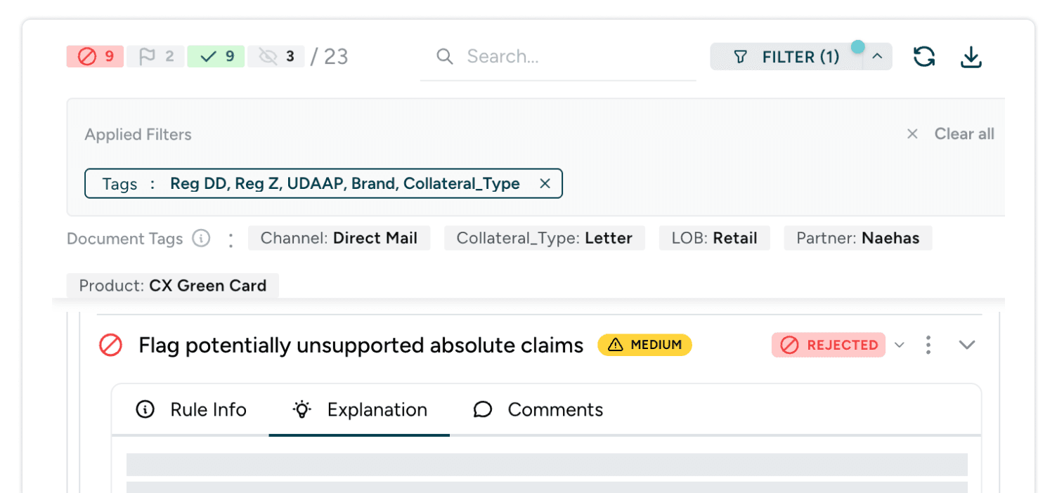The image size is (1057, 493).
Task: Switch to the Rule Info tab
Action: 190,410
